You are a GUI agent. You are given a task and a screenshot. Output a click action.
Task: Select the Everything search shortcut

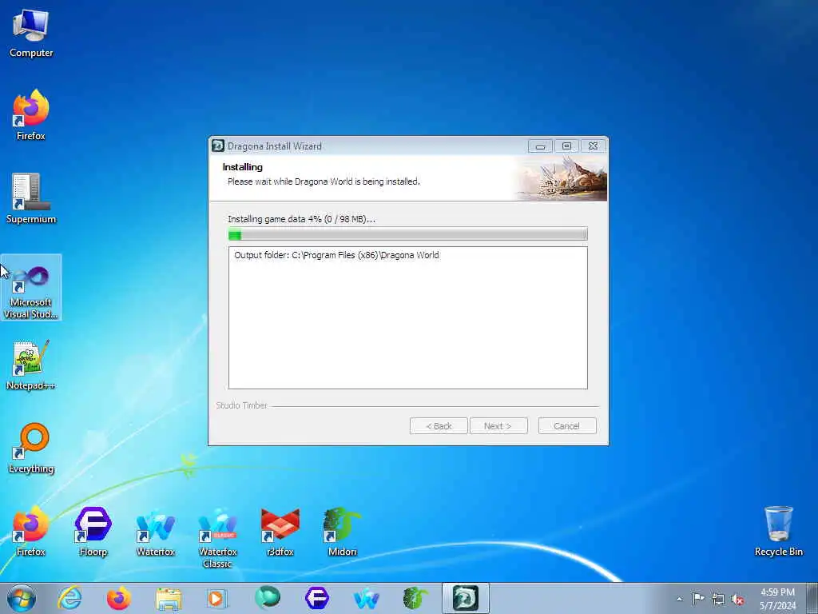31,448
